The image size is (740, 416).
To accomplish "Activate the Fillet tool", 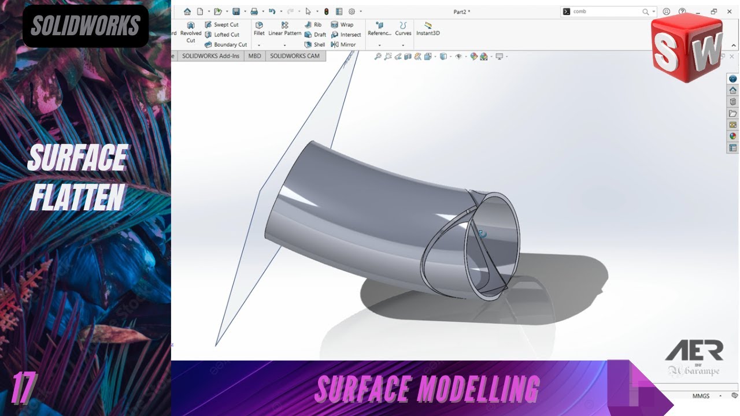I will pyautogui.click(x=259, y=29).
